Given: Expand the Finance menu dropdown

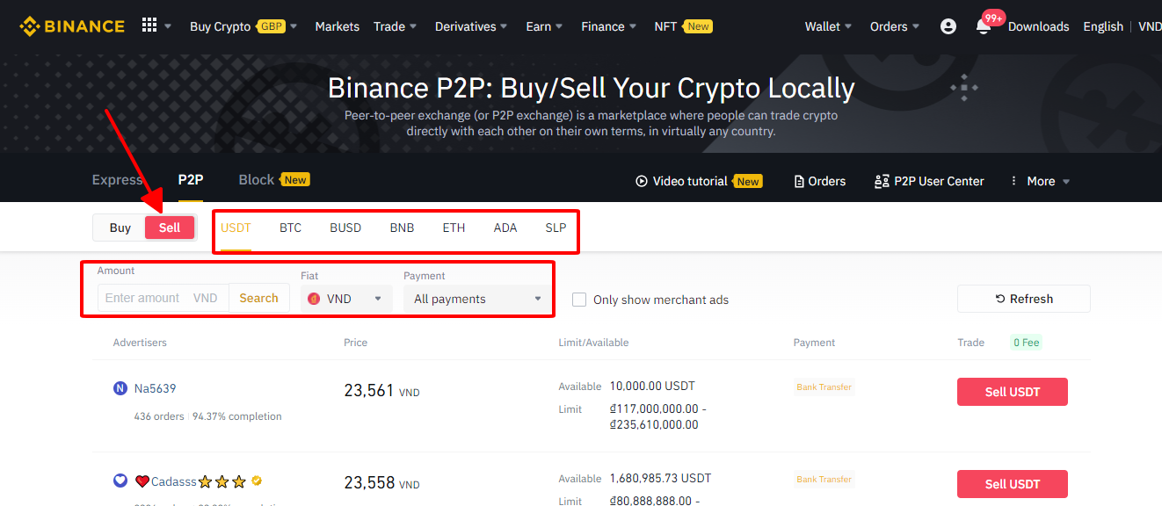Looking at the screenshot, I should (x=608, y=26).
